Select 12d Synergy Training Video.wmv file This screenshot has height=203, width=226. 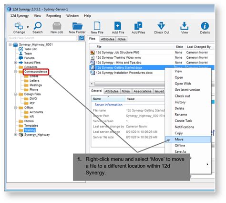[x=118, y=57]
